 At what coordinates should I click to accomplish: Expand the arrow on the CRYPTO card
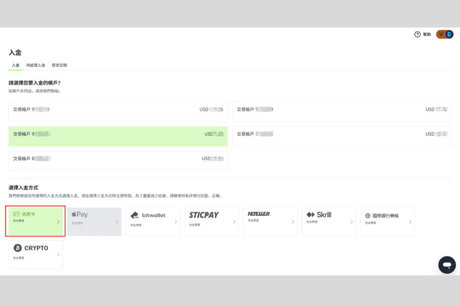click(58, 254)
